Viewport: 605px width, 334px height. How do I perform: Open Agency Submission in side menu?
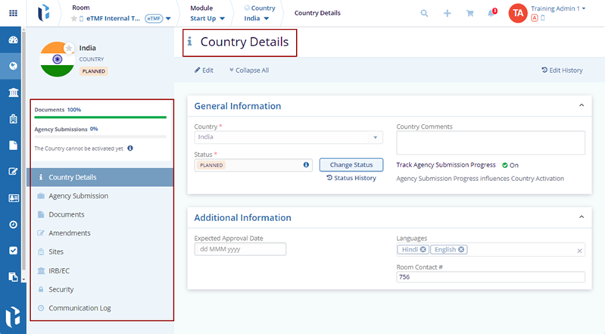78,195
